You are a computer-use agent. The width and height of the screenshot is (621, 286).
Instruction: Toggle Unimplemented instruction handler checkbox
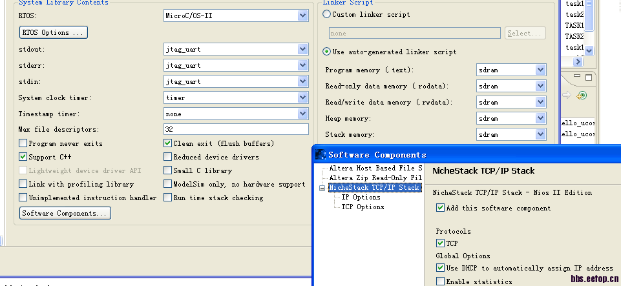point(23,198)
